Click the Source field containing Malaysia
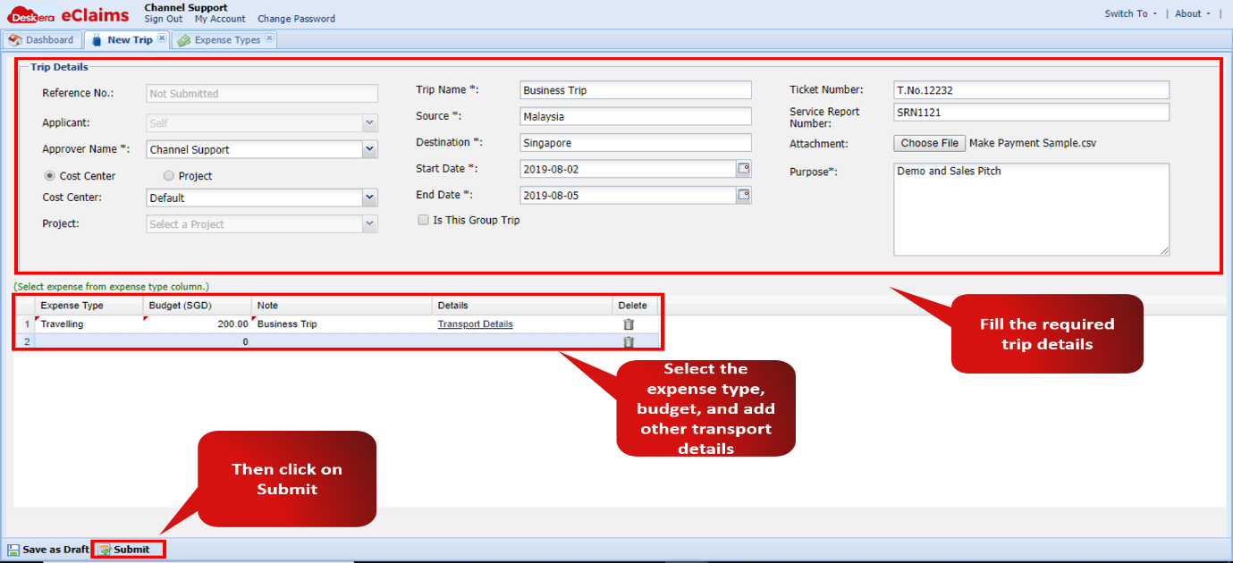The width and height of the screenshot is (1233, 563). click(636, 116)
